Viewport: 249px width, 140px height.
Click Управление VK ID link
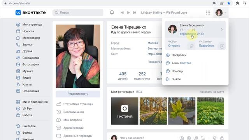[x=191, y=34]
